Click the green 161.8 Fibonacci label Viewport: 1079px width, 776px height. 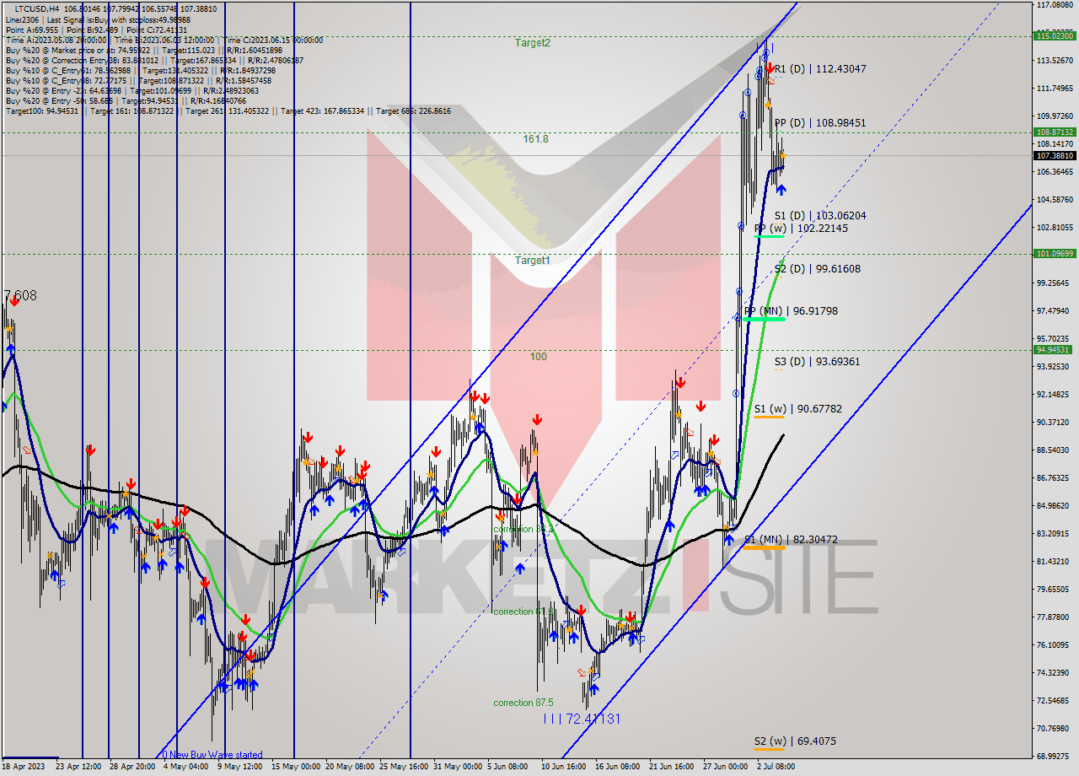point(535,139)
